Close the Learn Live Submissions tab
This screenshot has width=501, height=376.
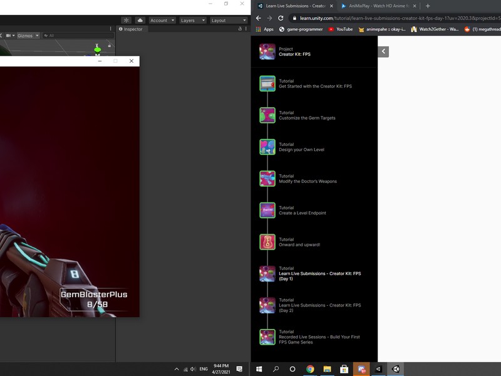coord(331,6)
